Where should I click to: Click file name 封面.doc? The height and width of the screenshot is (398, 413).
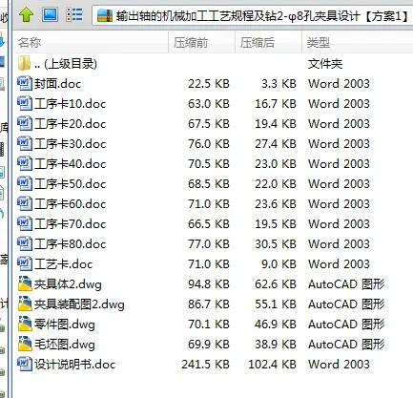click(58, 84)
